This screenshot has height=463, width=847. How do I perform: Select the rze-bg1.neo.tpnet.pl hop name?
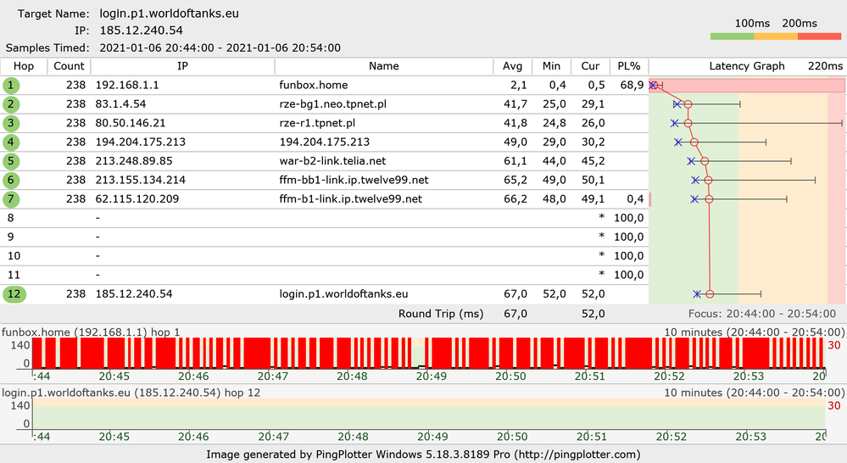tap(332, 104)
